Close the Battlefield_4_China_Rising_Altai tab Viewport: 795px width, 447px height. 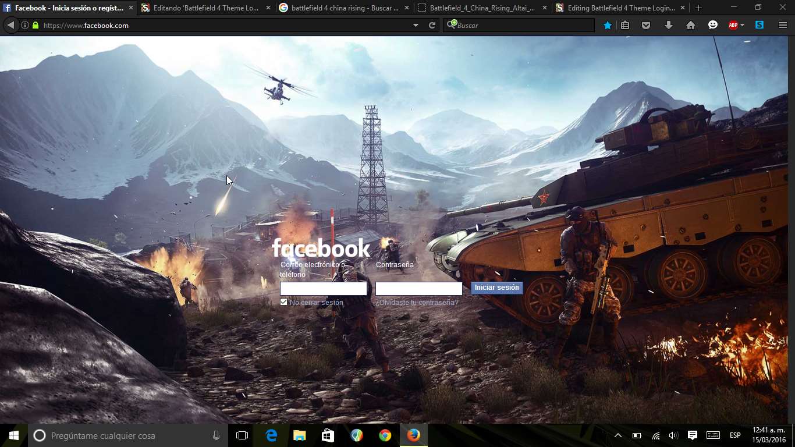click(544, 8)
